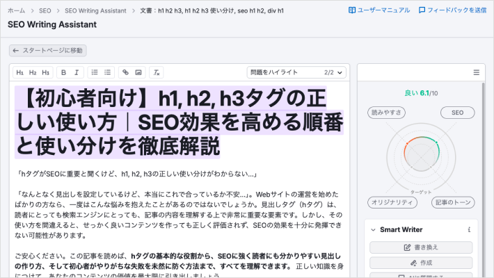Click the SEO breadcrumb link

(x=45, y=10)
